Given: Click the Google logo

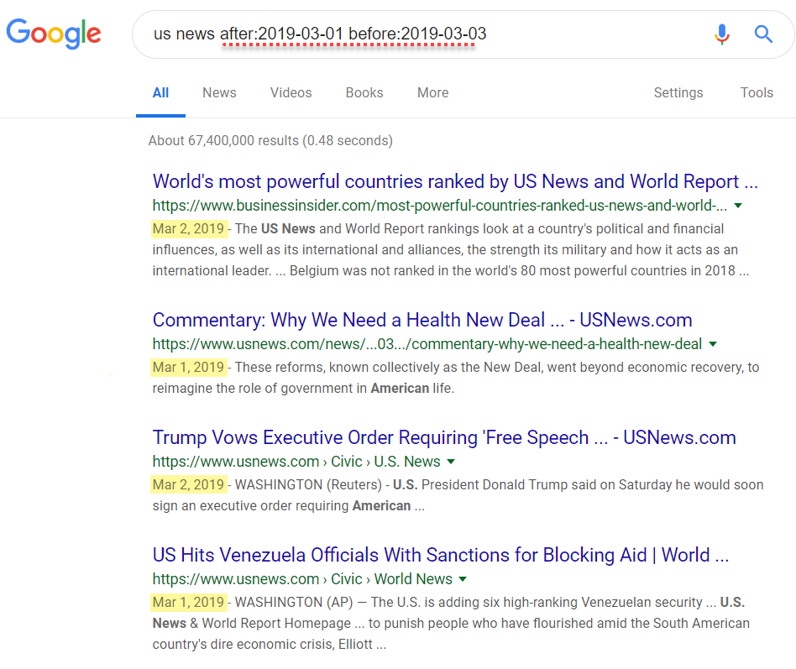Looking at the screenshot, I should [53, 34].
